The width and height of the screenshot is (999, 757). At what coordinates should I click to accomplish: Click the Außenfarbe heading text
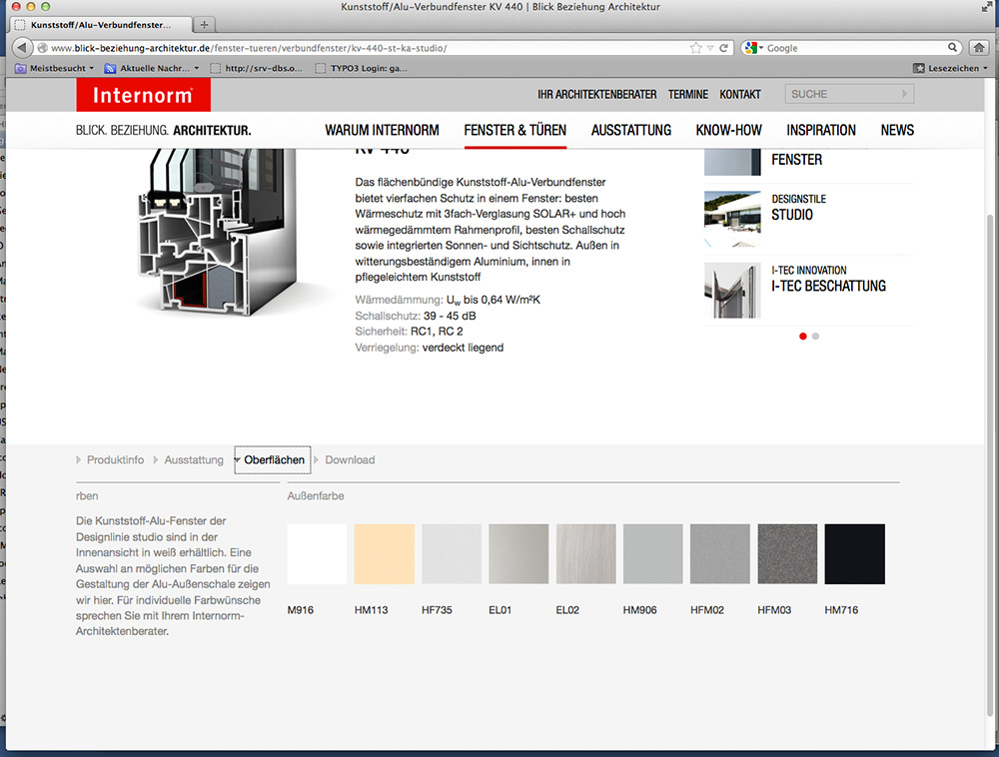click(316, 496)
